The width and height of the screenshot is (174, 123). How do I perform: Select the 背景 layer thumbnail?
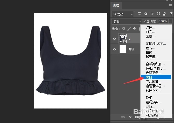(x=123, y=49)
